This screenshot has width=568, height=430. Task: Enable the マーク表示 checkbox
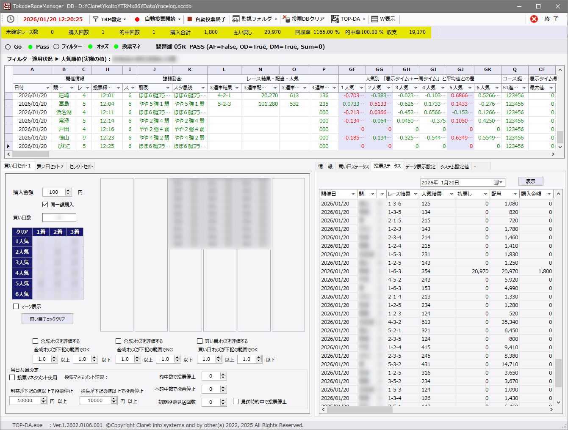(16, 307)
